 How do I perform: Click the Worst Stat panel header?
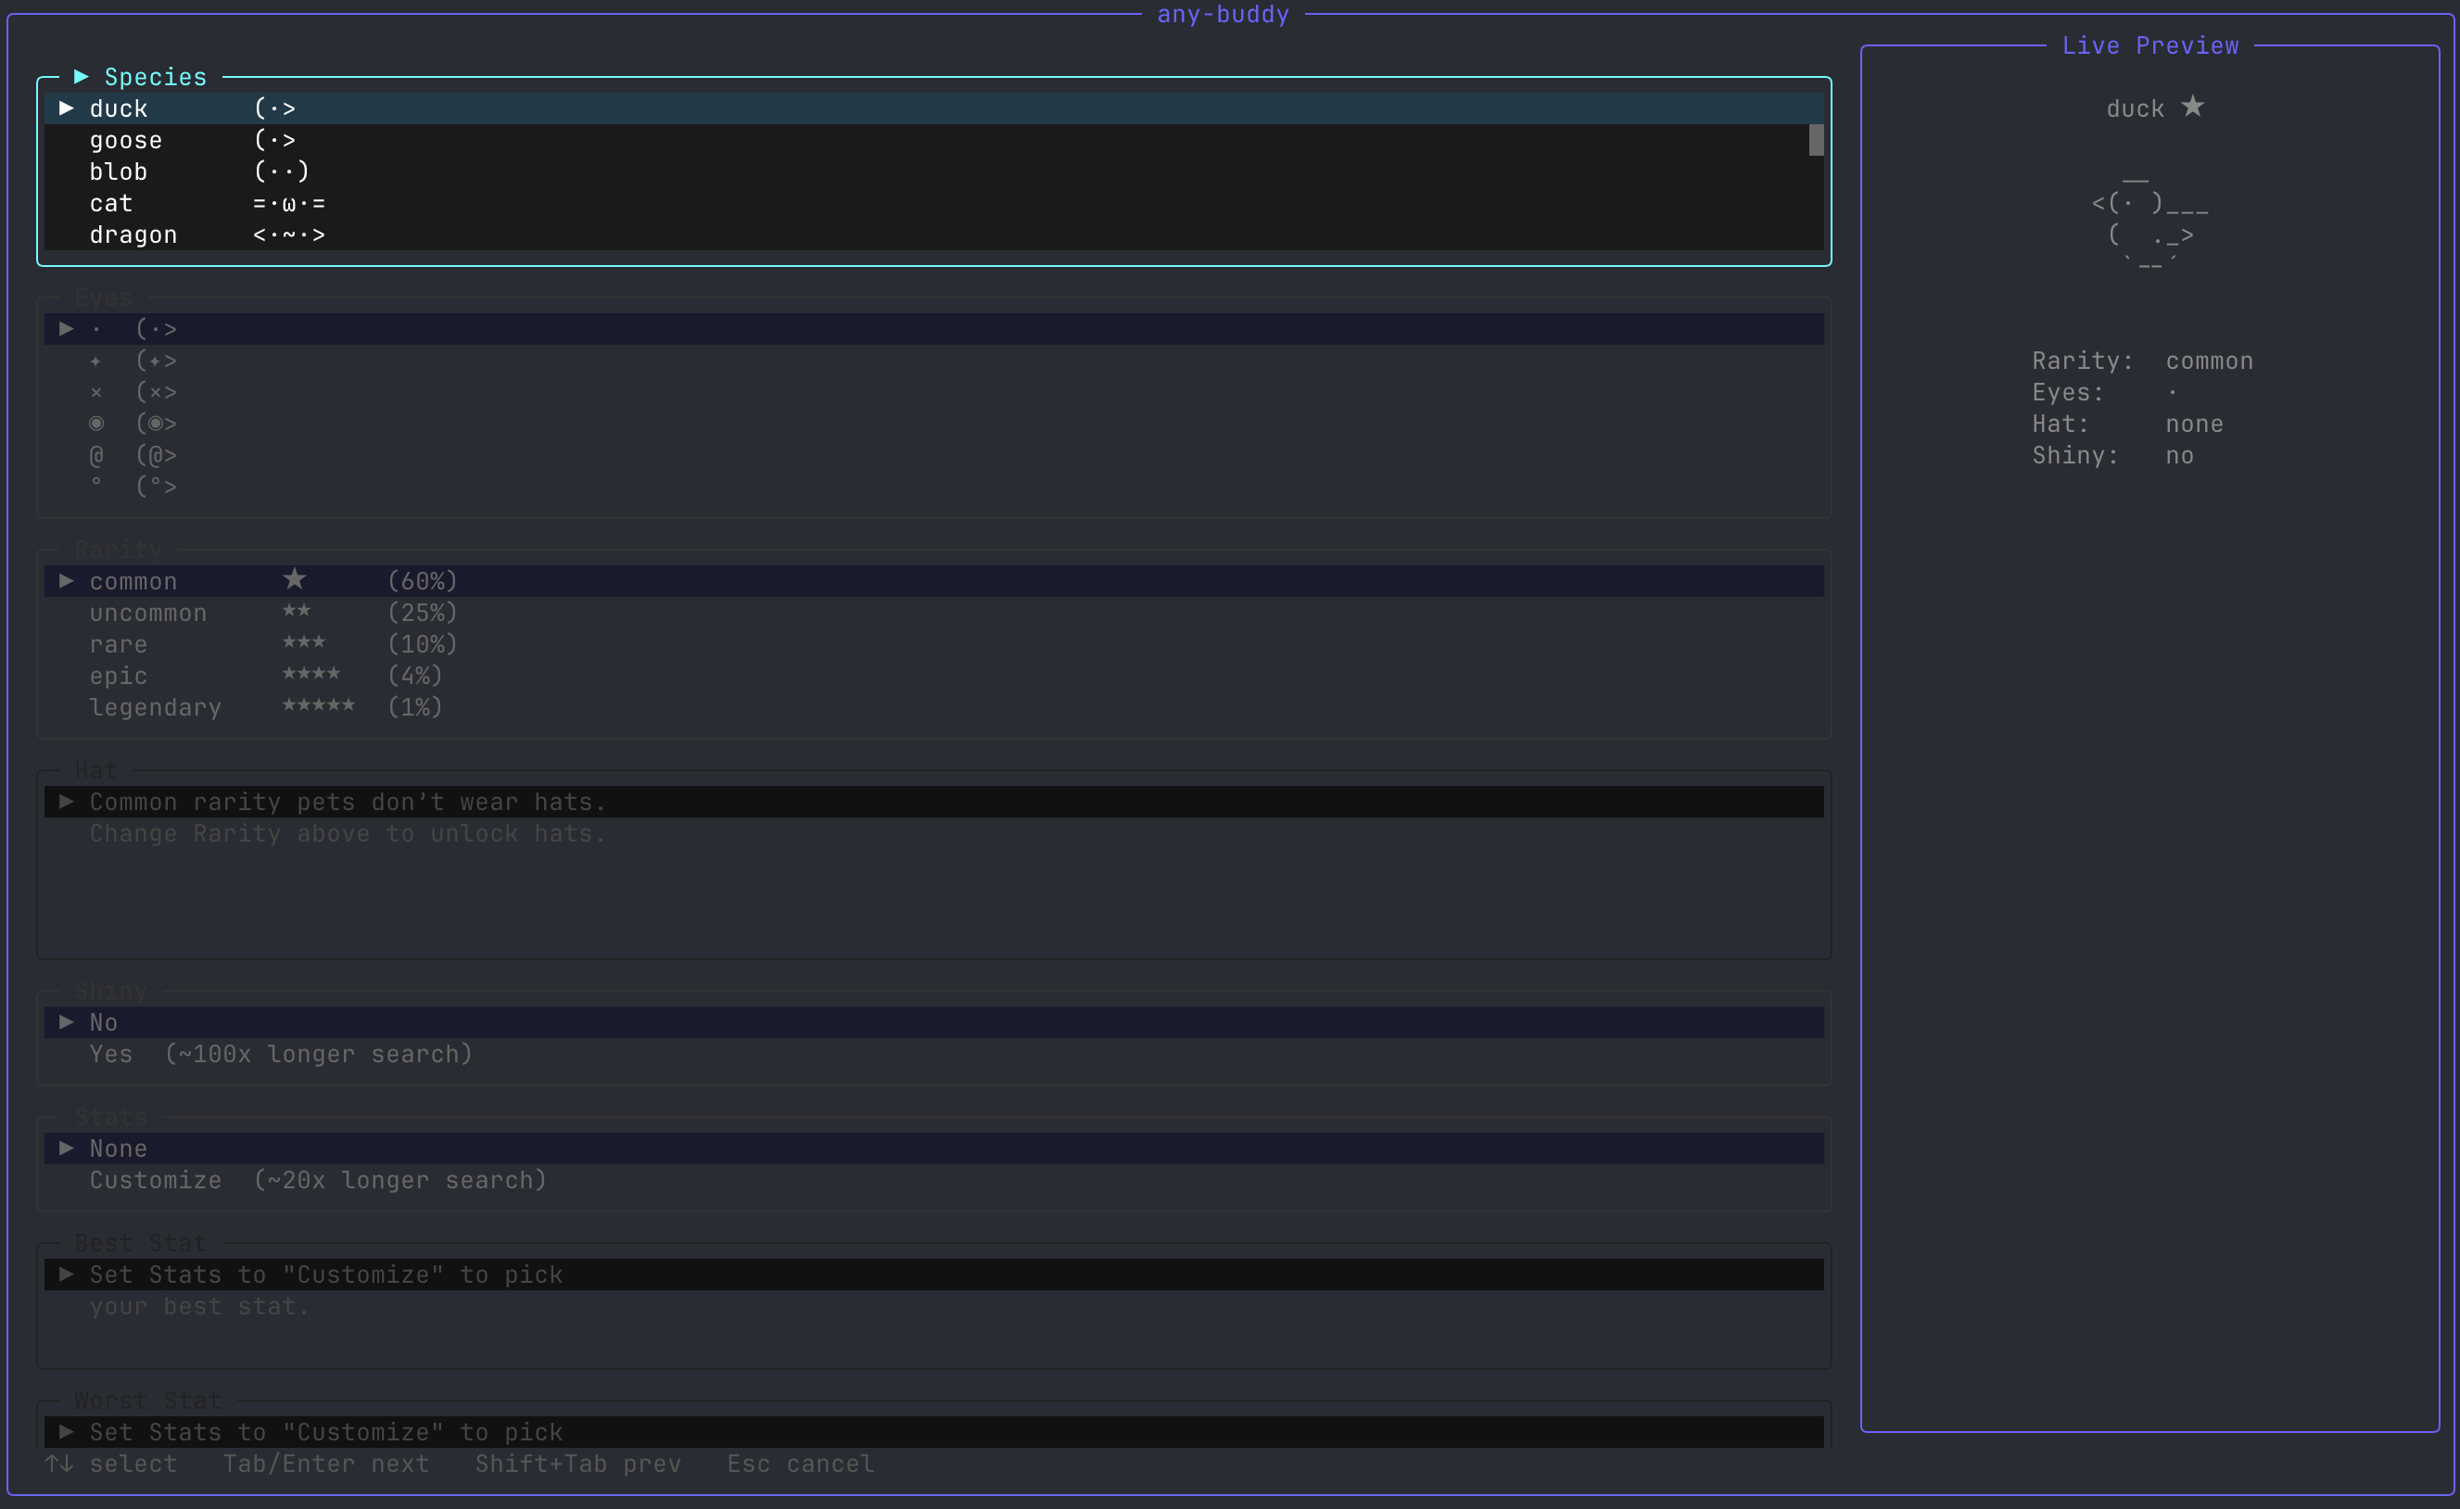[147, 1401]
